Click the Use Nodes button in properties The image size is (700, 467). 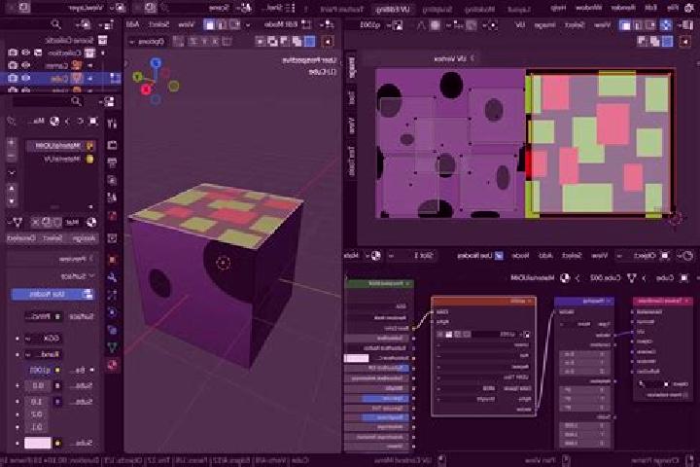(52, 294)
